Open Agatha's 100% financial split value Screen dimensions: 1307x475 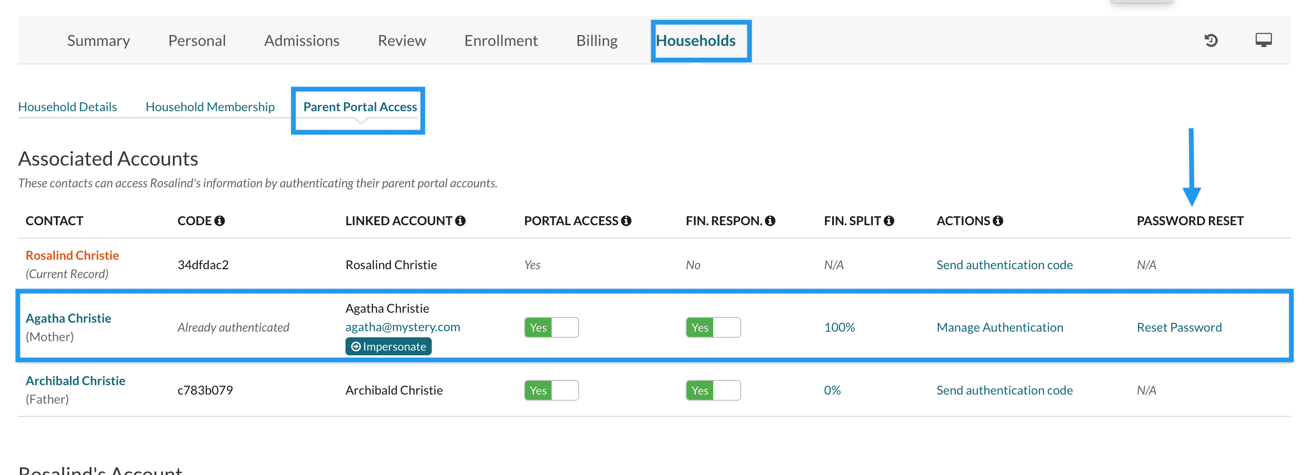point(839,328)
